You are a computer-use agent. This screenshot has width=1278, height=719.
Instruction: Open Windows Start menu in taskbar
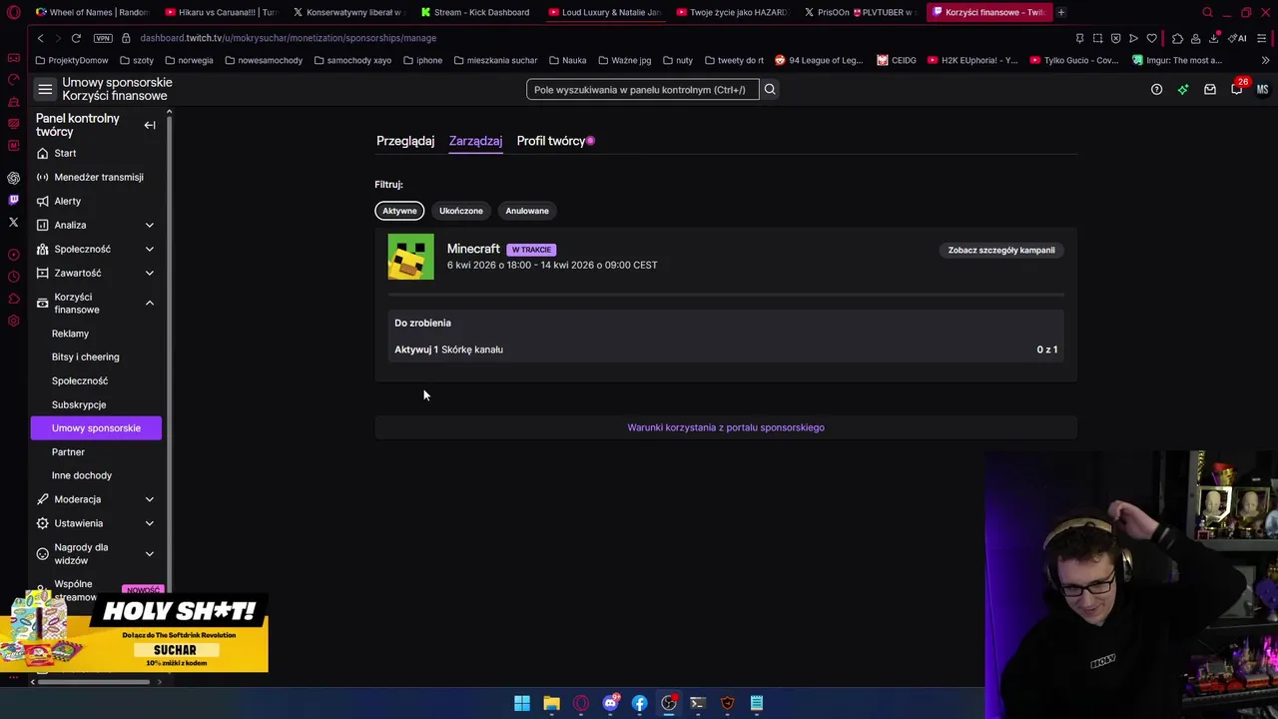pyautogui.click(x=522, y=703)
